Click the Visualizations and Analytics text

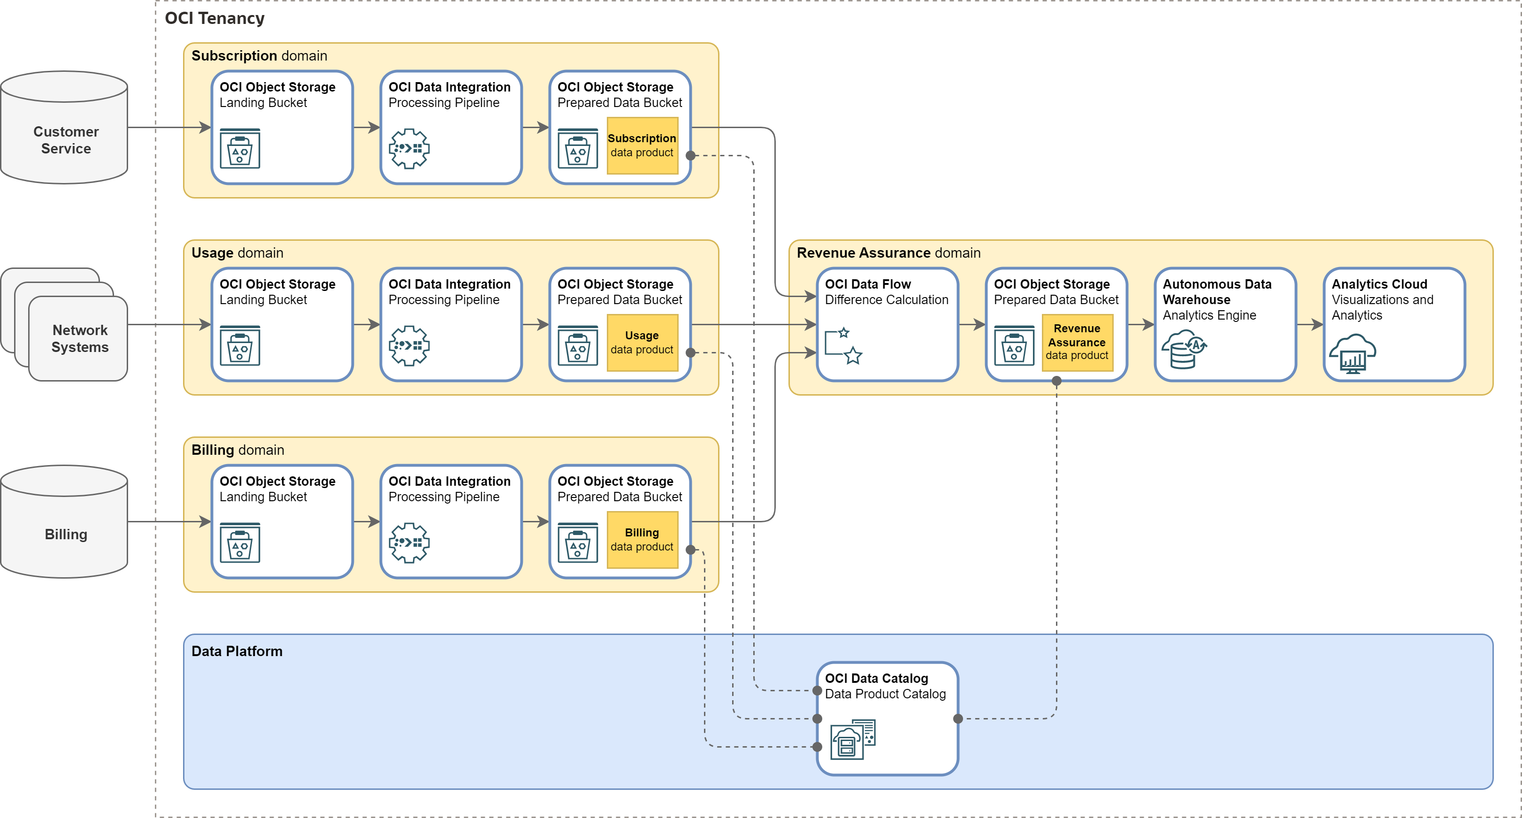click(1382, 308)
